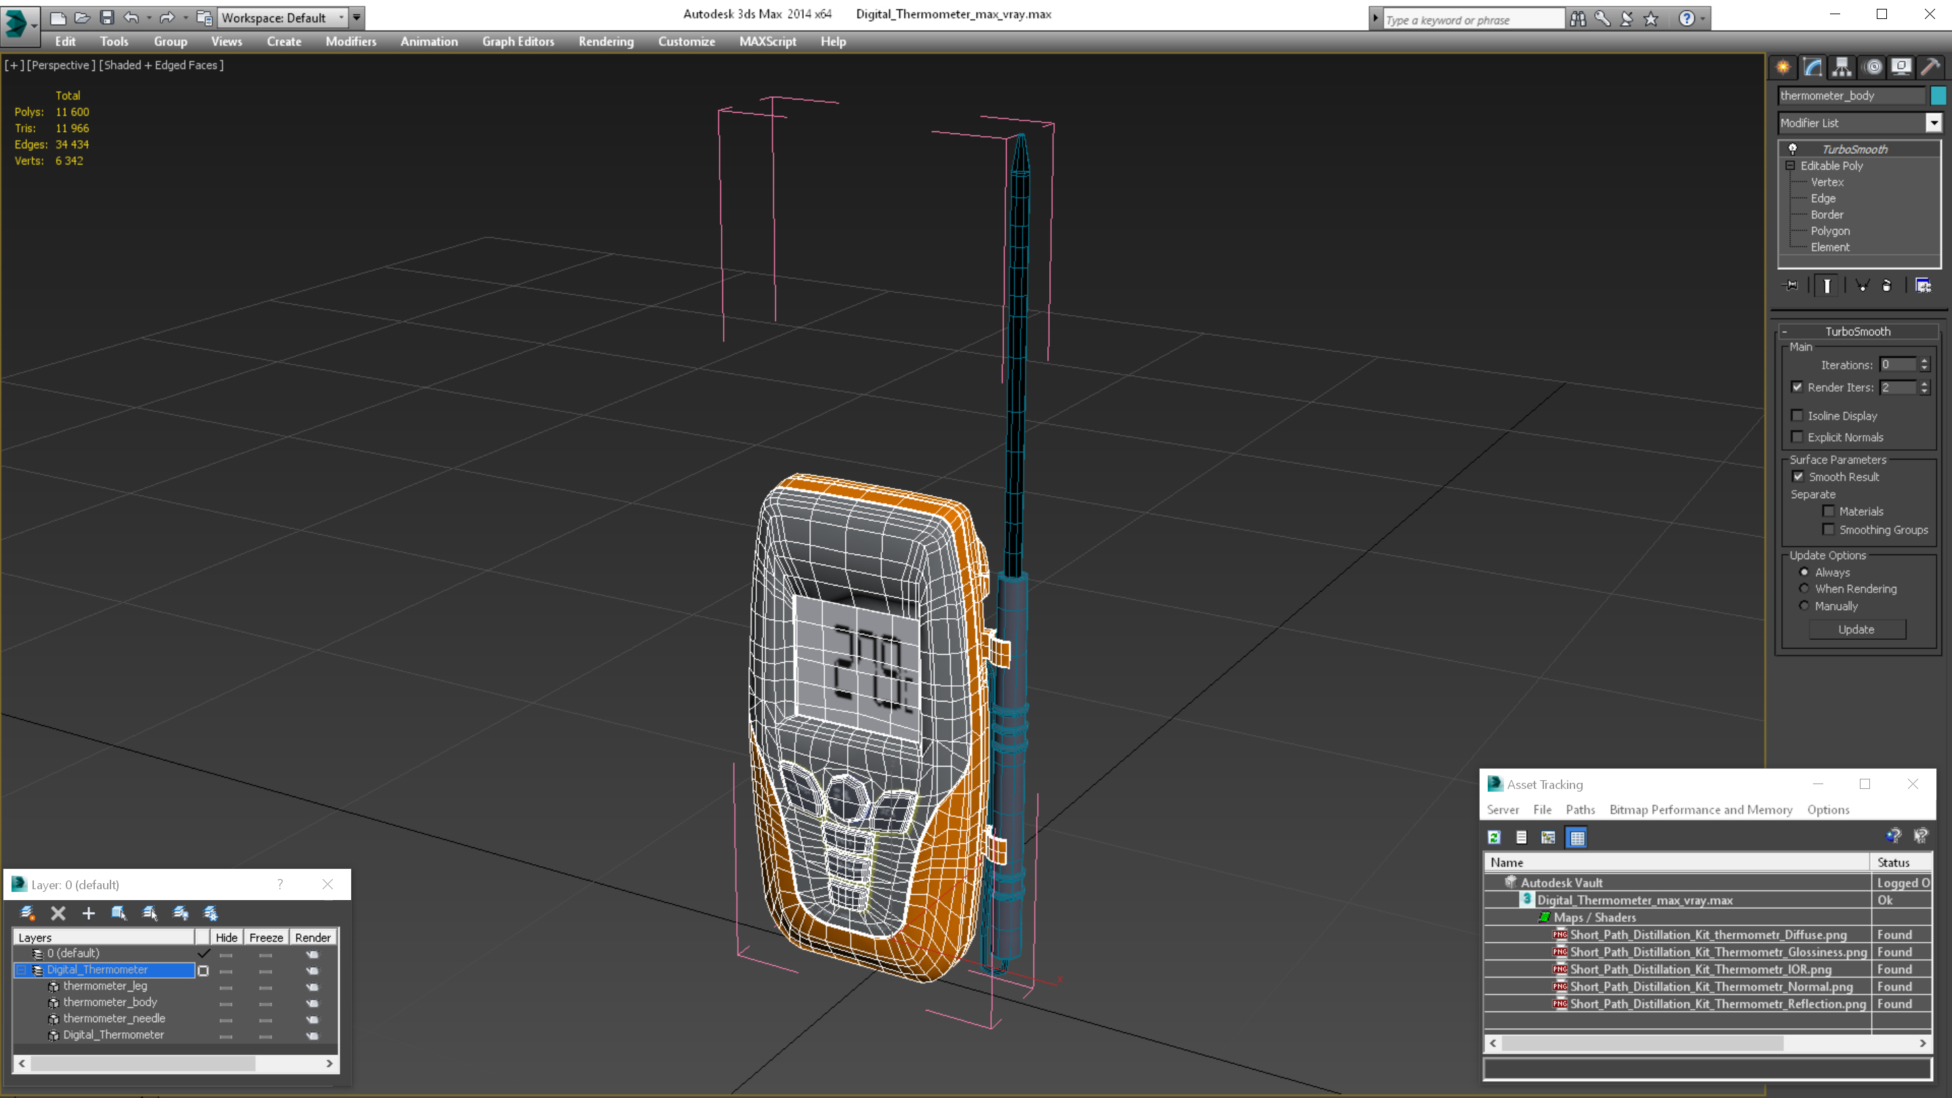Toggle the Render Iters checkbox
This screenshot has height=1098, width=1952.
click(x=1797, y=387)
